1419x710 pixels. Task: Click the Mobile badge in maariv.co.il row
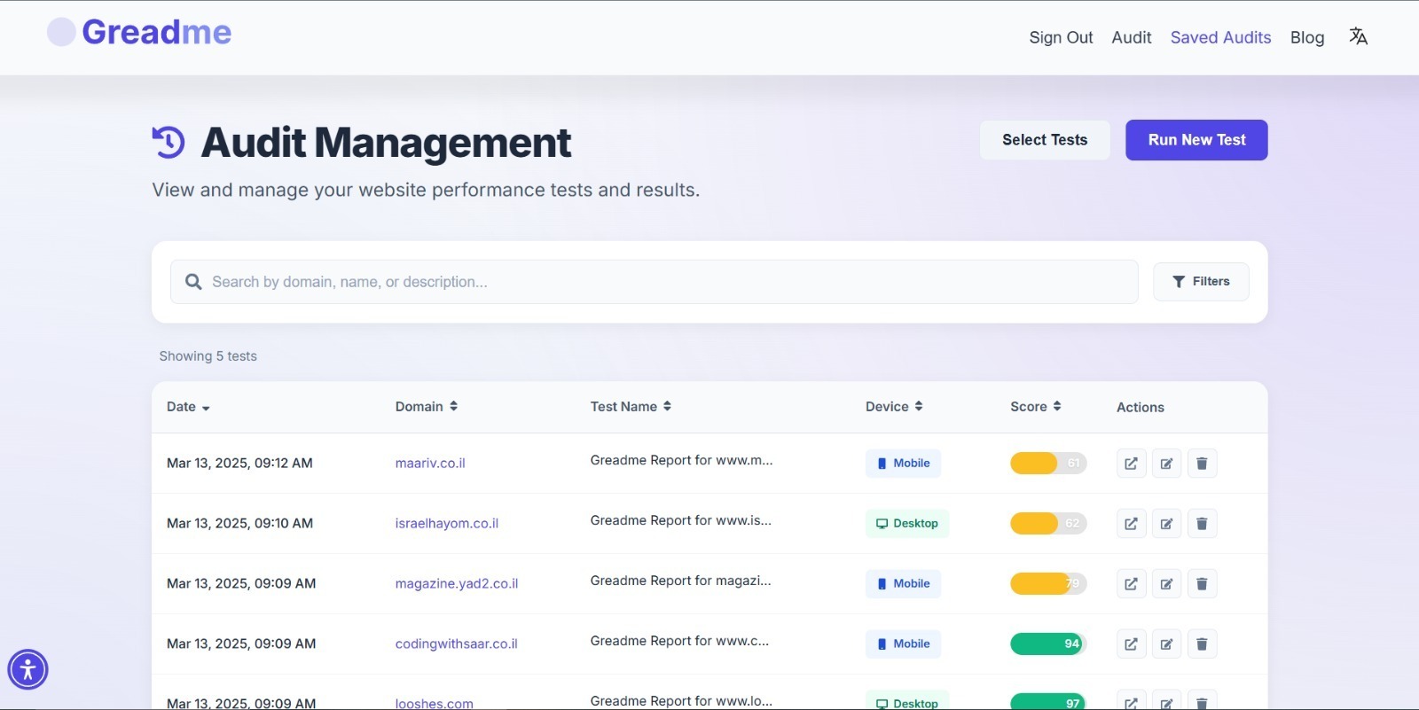[x=903, y=464]
